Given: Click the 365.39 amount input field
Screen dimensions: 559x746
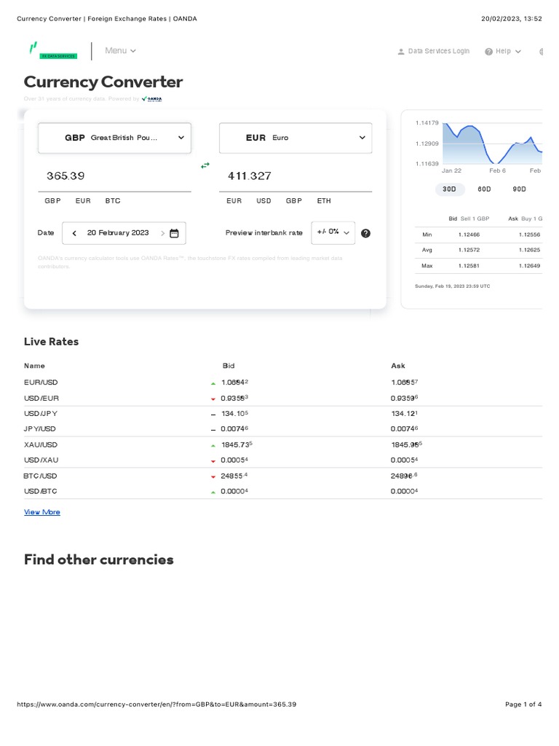Looking at the screenshot, I should (x=114, y=176).
